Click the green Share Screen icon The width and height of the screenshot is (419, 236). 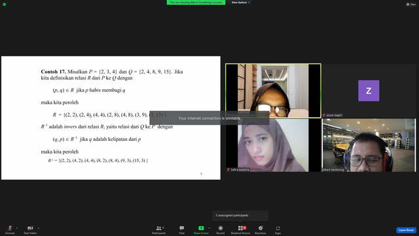point(201,228)
